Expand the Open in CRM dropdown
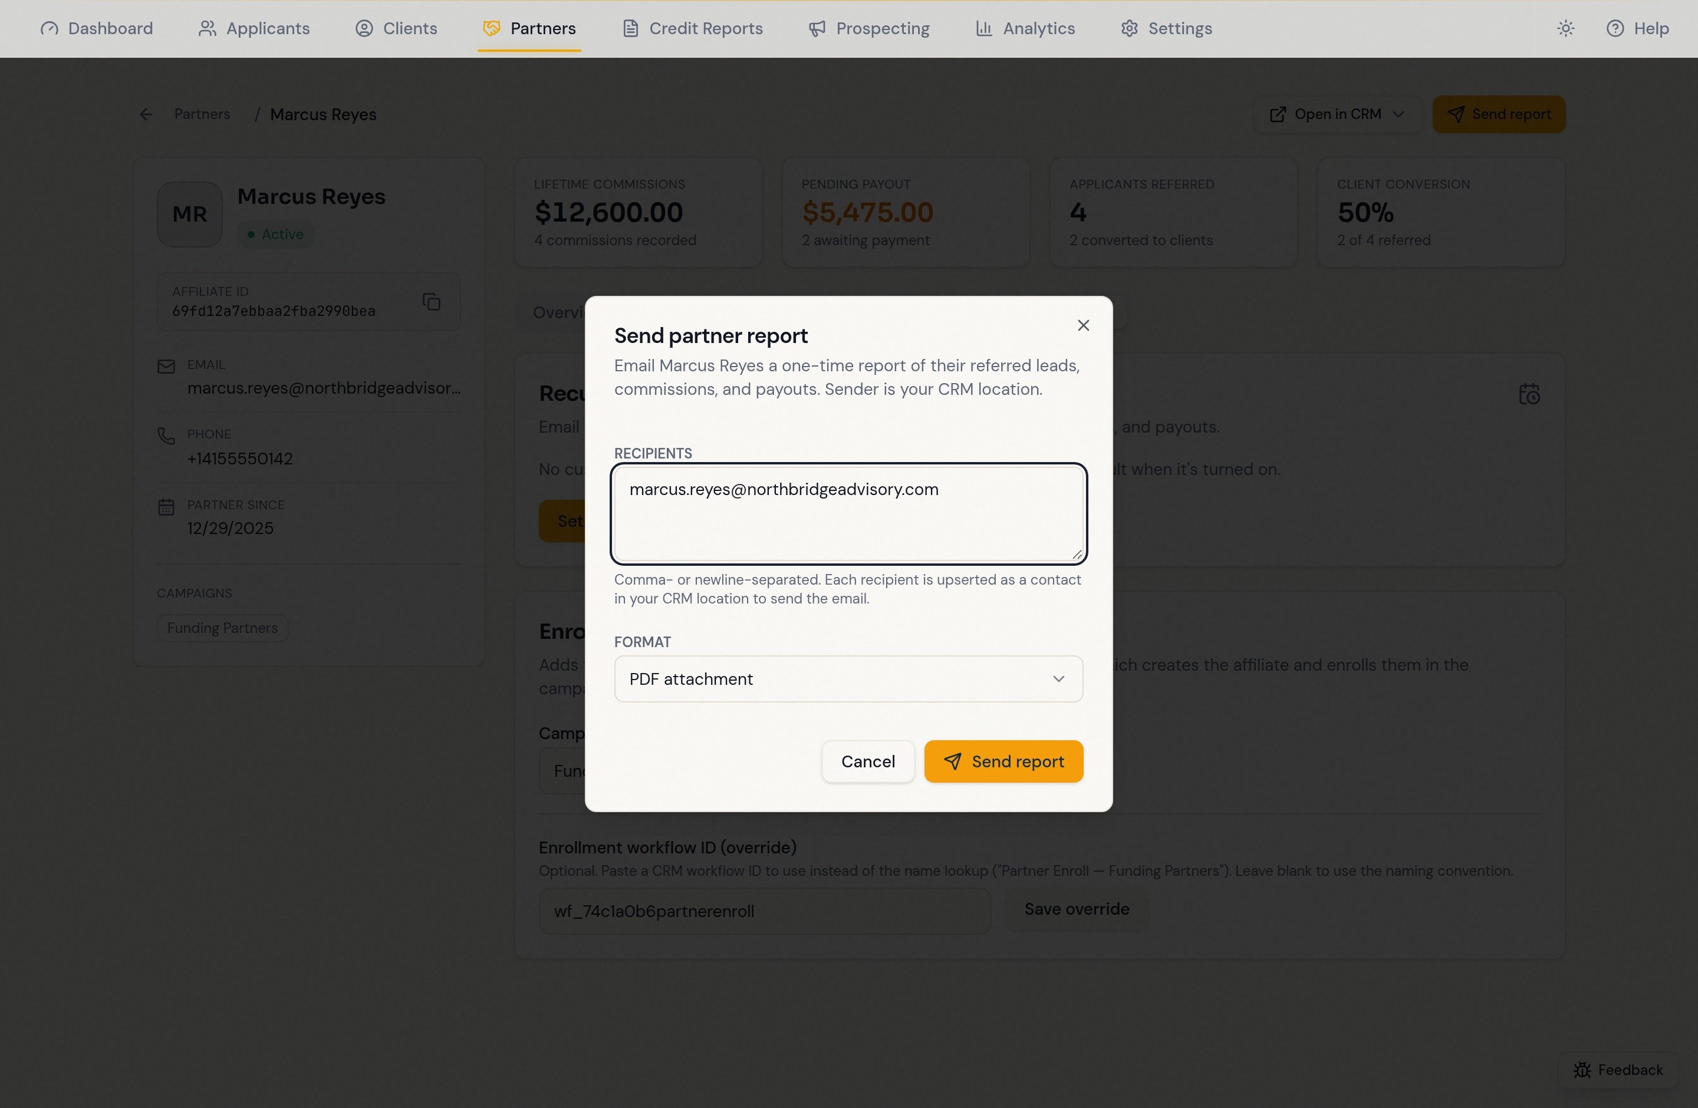The image size is (1698, 1108). point(1337,114)
